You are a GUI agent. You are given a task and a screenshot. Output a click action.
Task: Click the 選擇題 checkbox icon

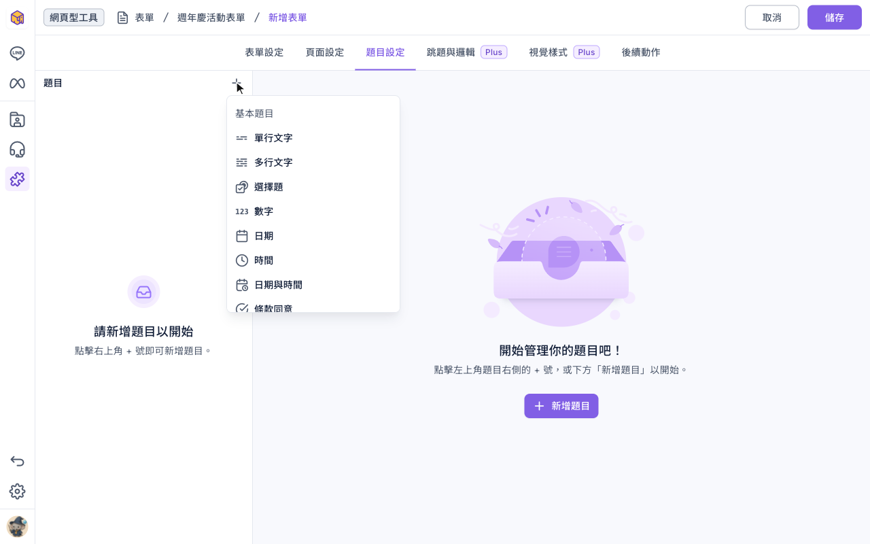241,187
